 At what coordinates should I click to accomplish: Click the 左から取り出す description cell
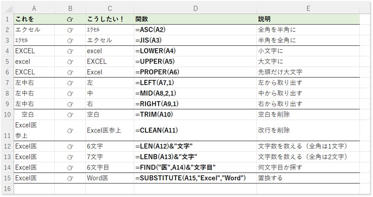(308, 83)
